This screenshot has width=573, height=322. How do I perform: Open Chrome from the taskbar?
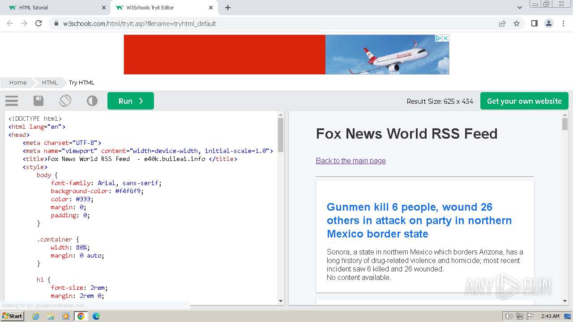tap(81, 316)
